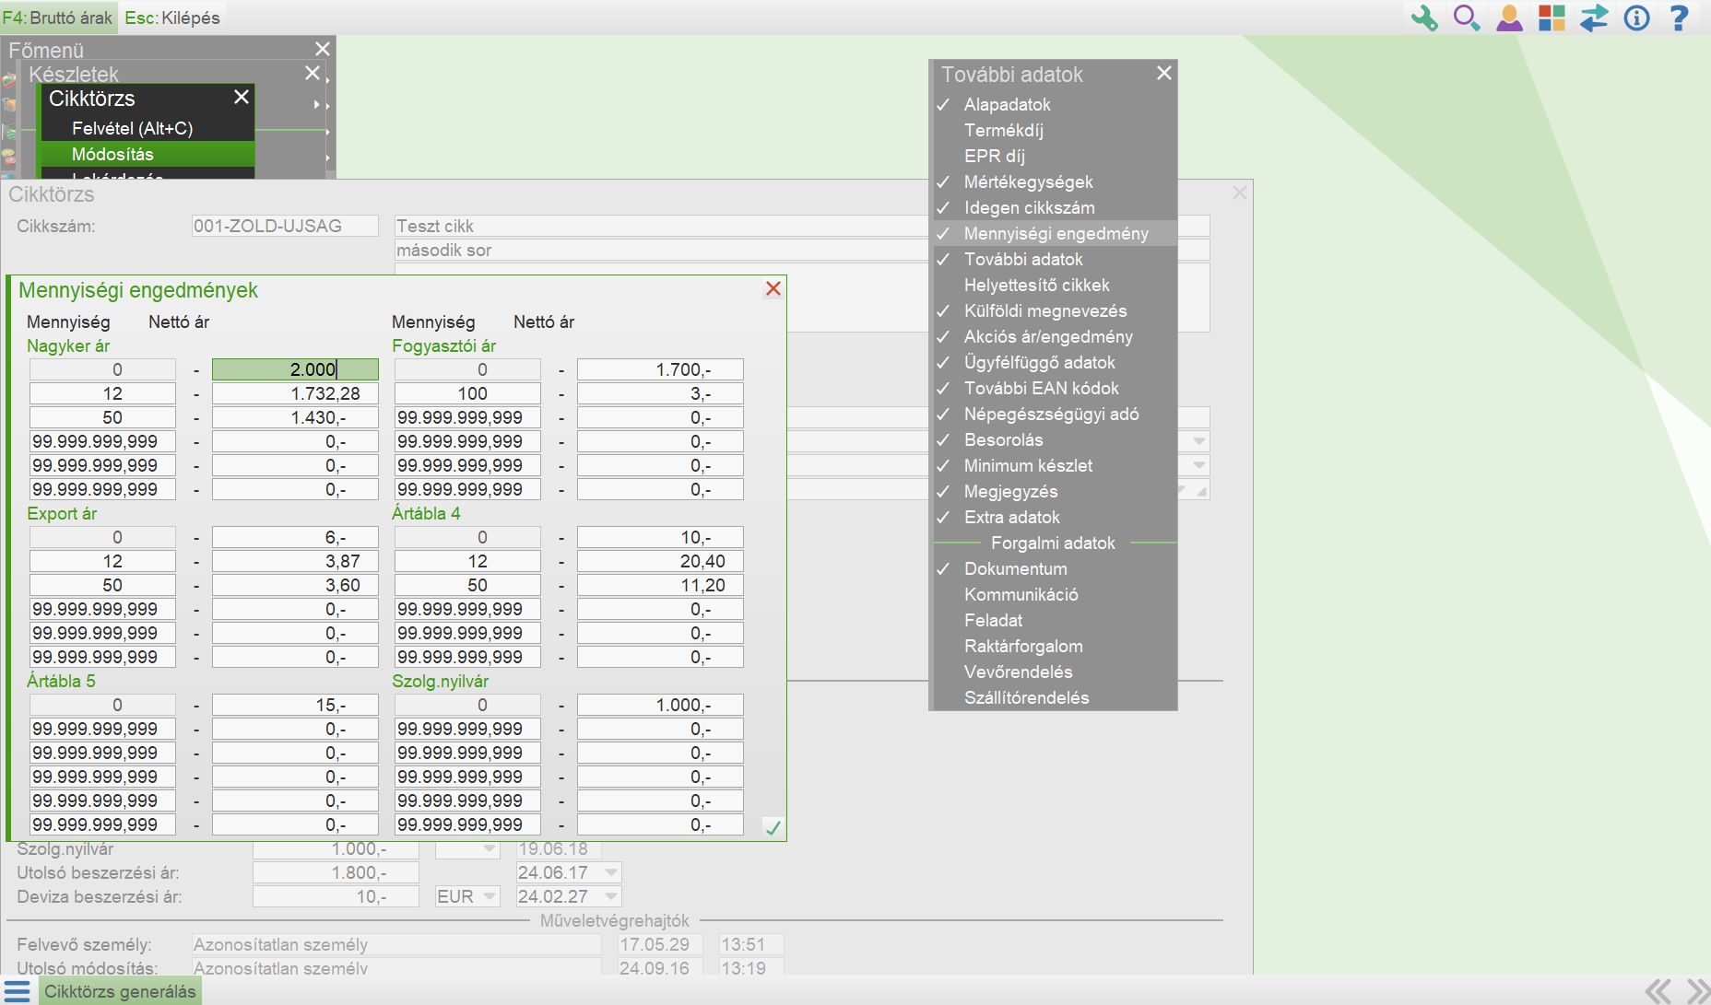Viewport: 1711px width, 1005px height.
Task: Open the info circle icon
Action: tap(1636, 18)
